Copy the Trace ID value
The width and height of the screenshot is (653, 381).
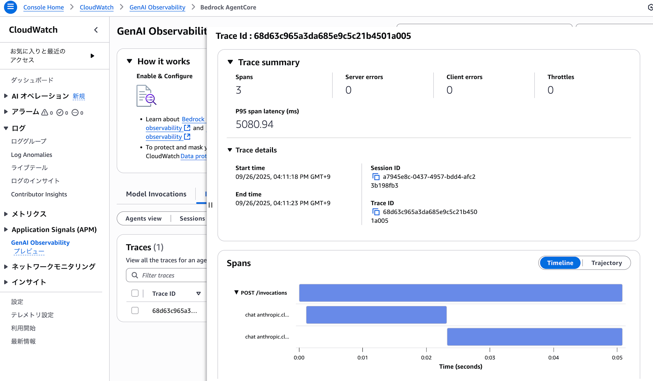pos(376,212)
